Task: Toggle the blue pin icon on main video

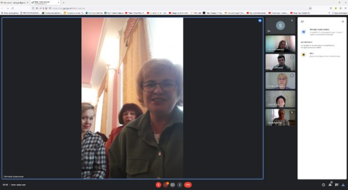Action: point(260,20)
